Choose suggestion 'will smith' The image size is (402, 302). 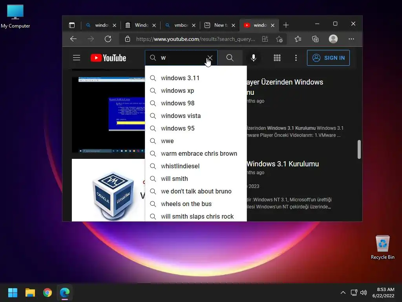[x=196, y=179]
